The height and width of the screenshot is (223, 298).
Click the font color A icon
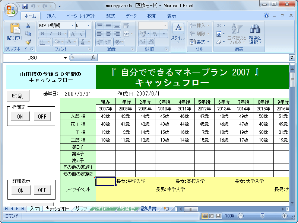tap(69, 42)
